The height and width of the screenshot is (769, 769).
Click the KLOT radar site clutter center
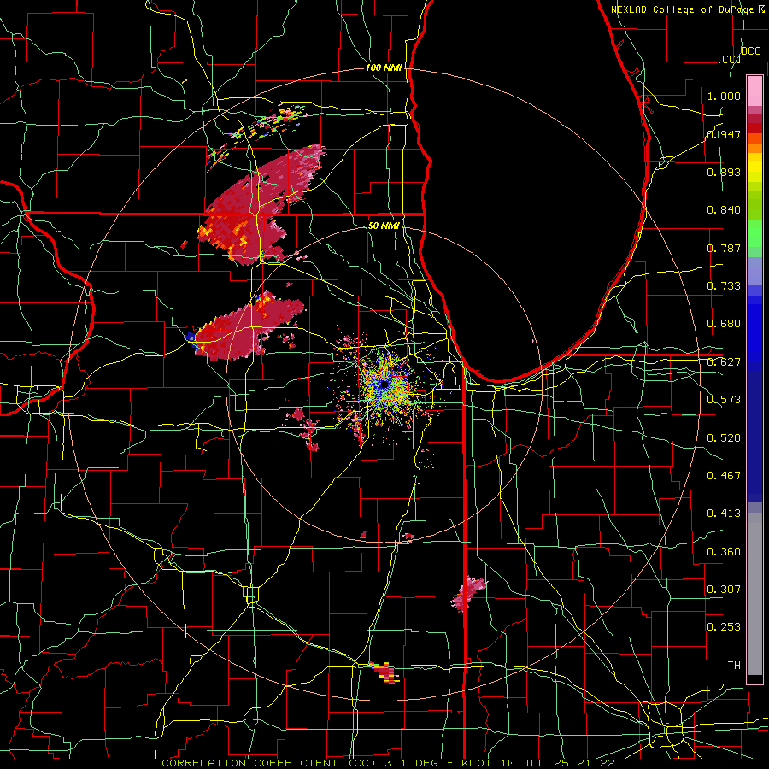(x=384, y=385)
